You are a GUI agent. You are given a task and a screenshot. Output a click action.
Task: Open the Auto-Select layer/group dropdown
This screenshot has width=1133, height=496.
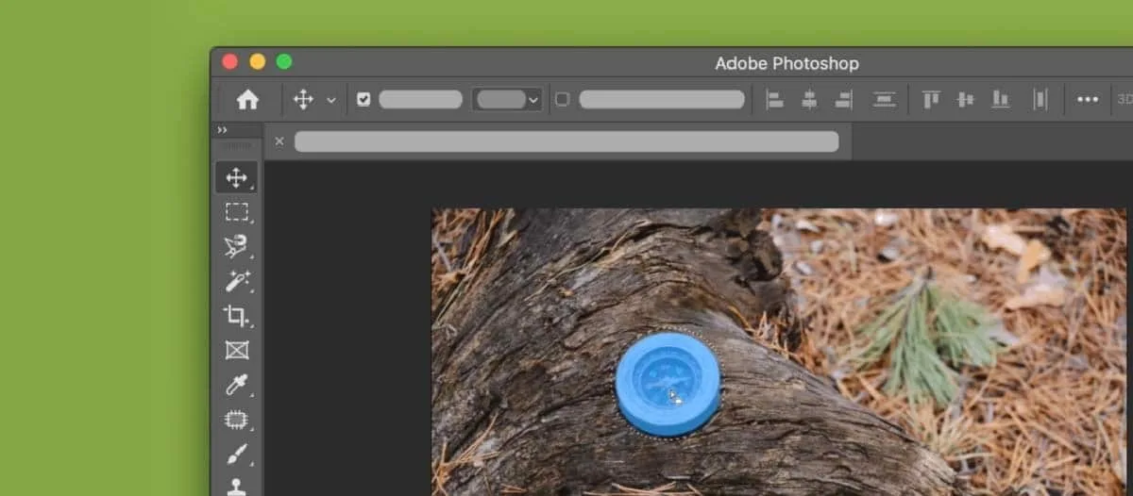[x=507, y=99]
